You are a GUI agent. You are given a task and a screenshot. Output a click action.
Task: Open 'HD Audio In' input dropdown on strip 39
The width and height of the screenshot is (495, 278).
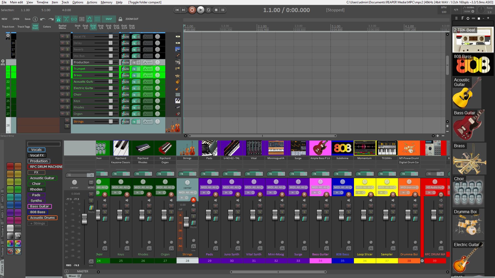435,187
